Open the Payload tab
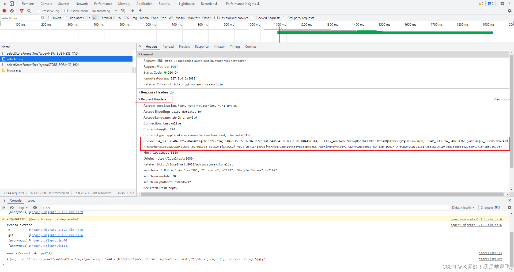 pyautogui.click(x=168, y=47)
